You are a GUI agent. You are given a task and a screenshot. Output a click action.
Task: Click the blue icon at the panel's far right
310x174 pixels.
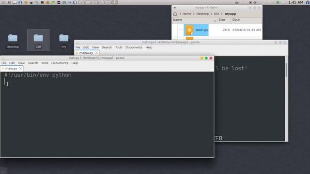[308, 2]
